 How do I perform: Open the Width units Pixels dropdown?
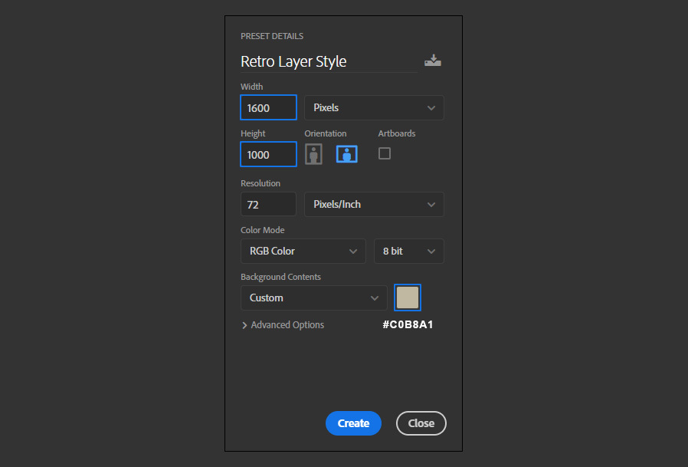[x=374, y=108]
